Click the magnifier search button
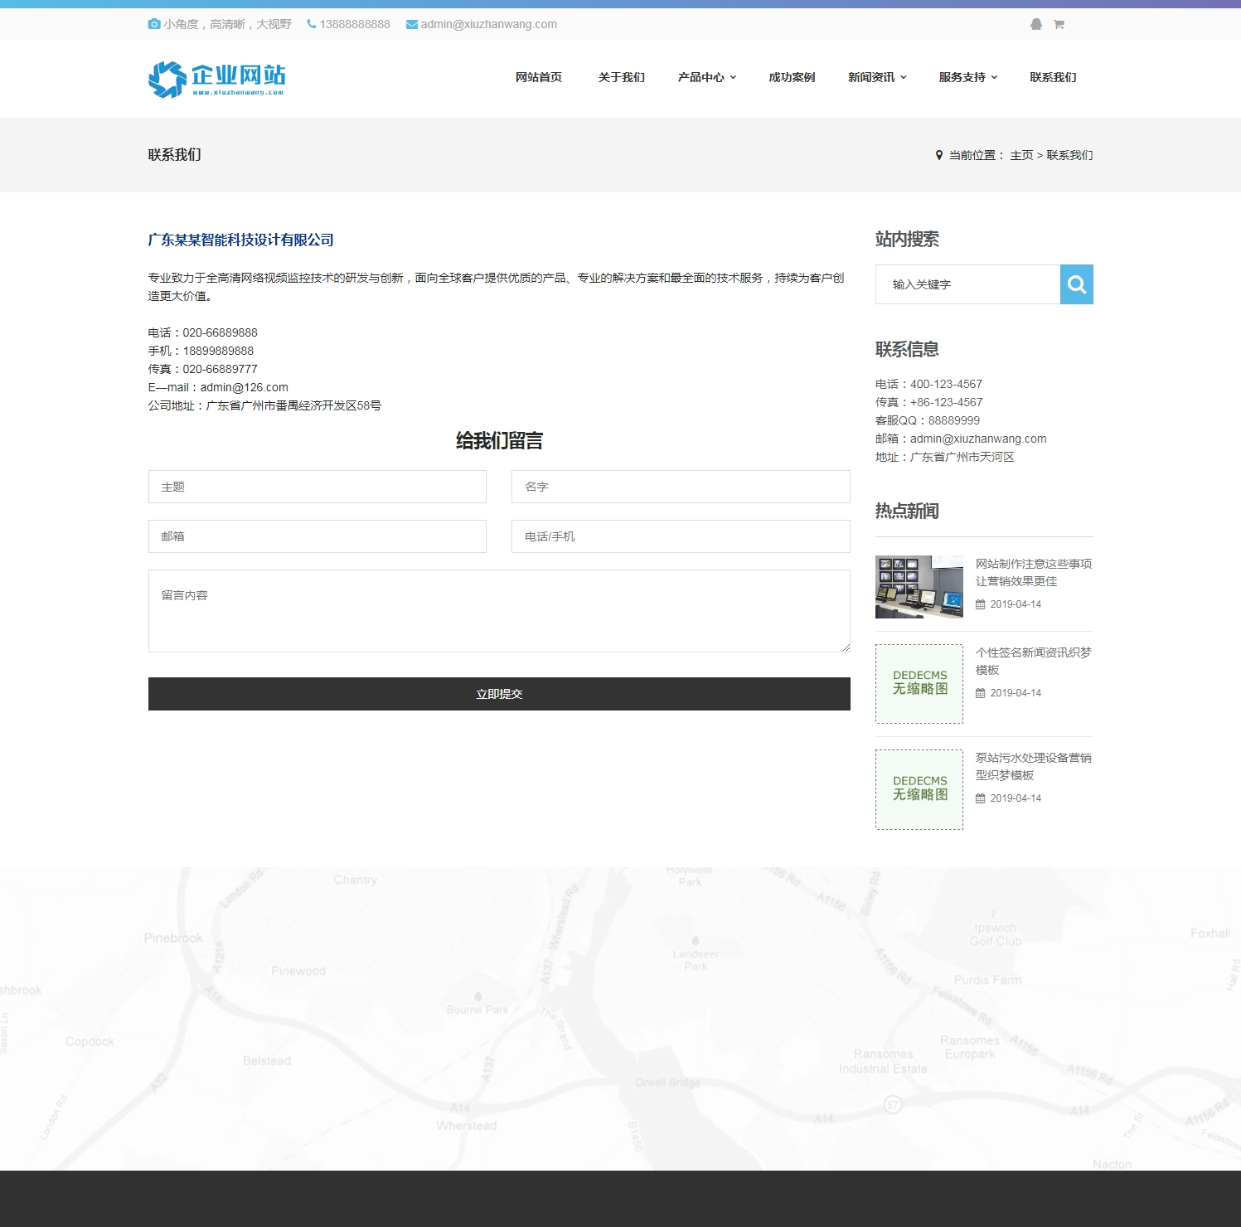The height and width of the screenshot is (1227, 1241). (x=1076, y=284)
